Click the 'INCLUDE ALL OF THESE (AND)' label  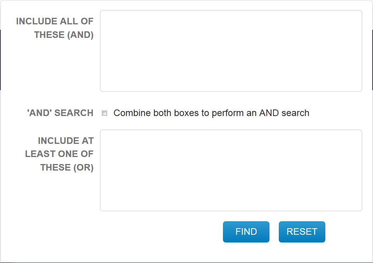[x=55, y=28]
